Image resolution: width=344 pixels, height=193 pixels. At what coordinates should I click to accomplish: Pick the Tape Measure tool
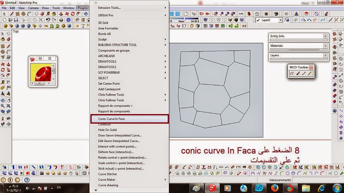(x=48, y=14)
